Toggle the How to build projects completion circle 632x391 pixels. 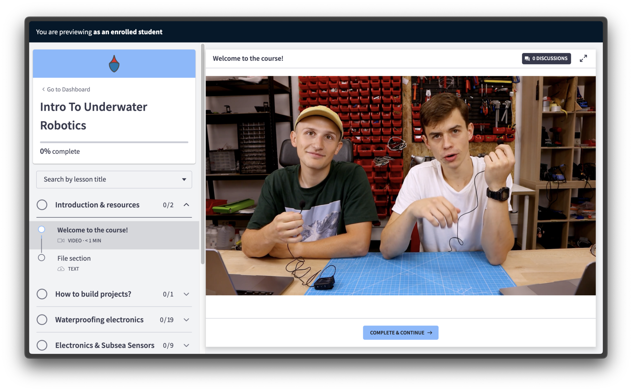[42, 294]
